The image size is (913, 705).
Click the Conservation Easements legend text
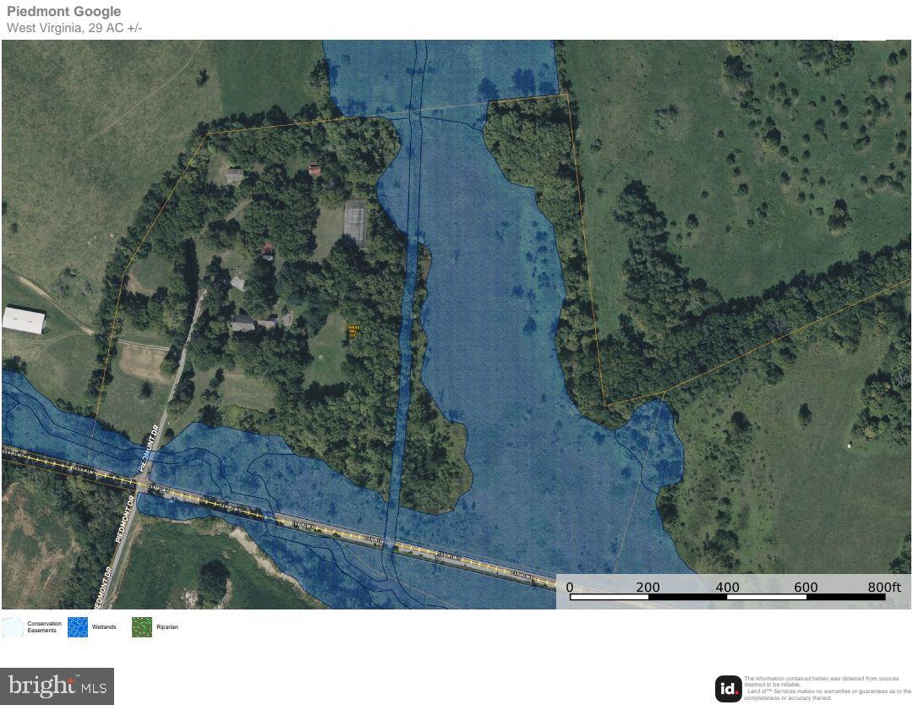[44, 627]
